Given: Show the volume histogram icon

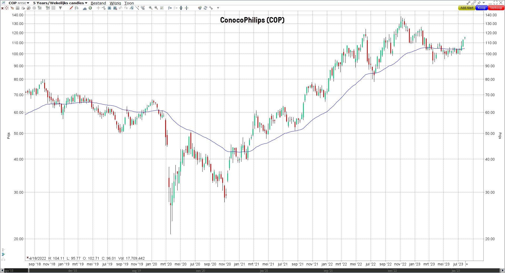Looking at the screenshot, I should 85,8.
